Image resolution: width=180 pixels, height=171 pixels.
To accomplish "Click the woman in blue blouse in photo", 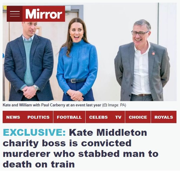I will [x=77, y=59].
